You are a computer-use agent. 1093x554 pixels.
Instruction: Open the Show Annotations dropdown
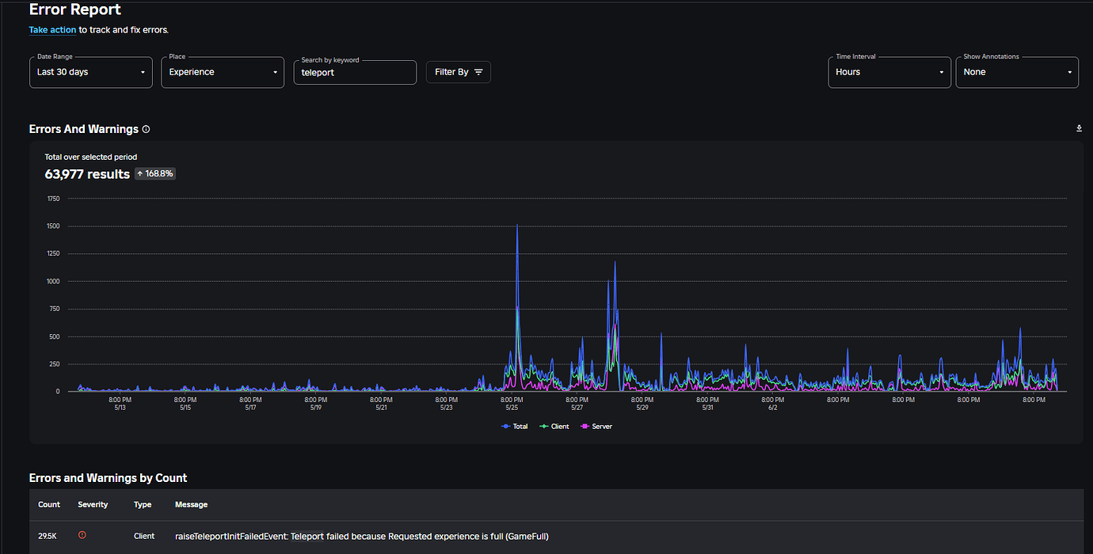[1017, 72]
